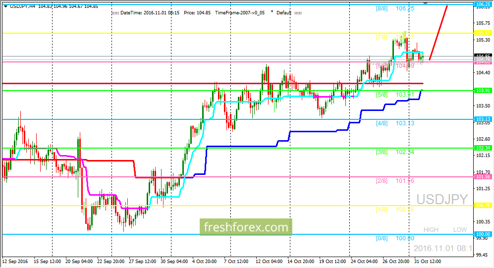Select the [0/8] 100.00 level label

pos(395,238)
